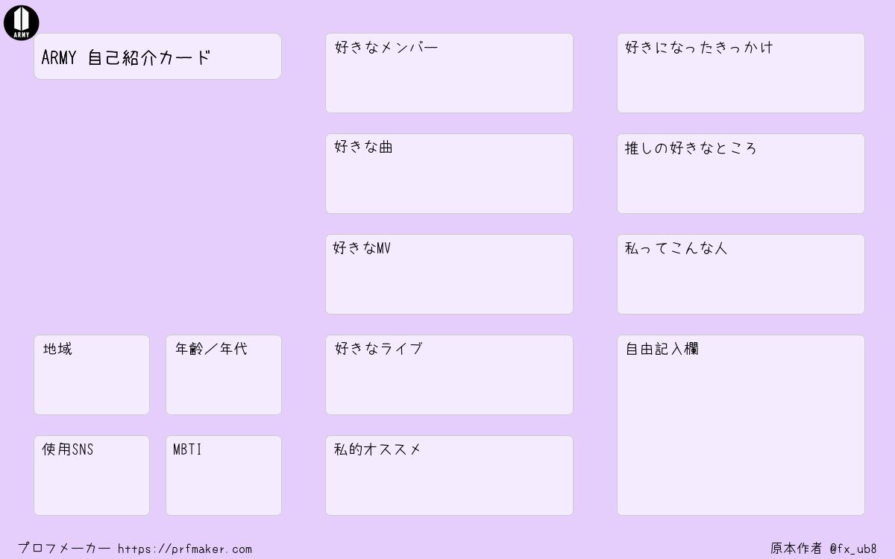The image size is (895, 559).
Task: Click the MBTI box
Action: 224,476
